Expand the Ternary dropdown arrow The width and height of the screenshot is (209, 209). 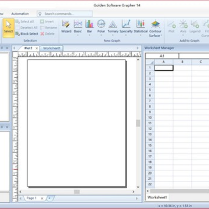113,35
